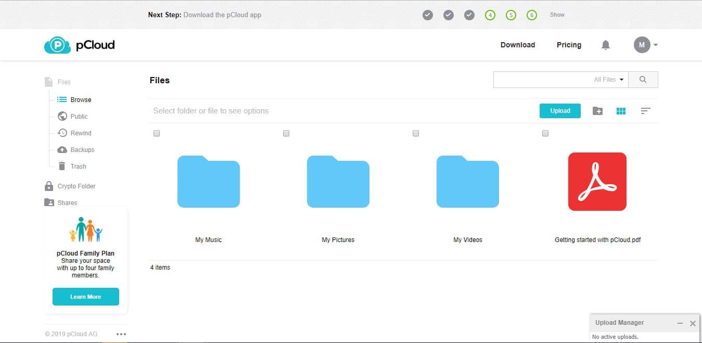Screen dimensions: 702x343
Task: Click the My Music folder name
Action: (209, 240)
